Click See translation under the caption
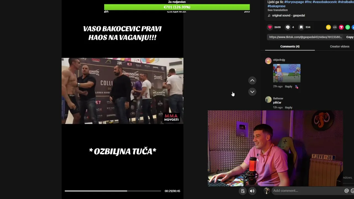Image resolution: width=354 pixels, height=199 pixels. tap(277, 10)
